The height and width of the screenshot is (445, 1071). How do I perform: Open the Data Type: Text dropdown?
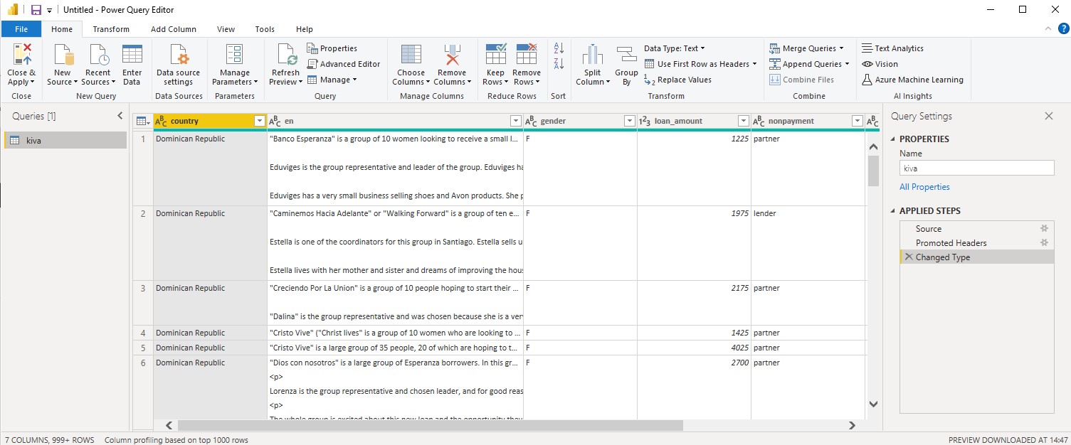(674, 48)
